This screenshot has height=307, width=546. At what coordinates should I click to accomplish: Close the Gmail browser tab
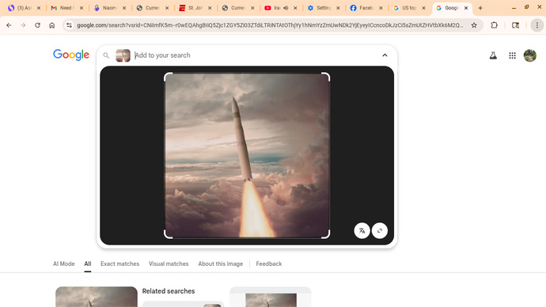82,8
